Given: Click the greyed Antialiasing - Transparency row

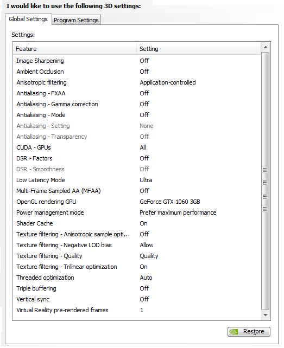Looking at the screenshot, I should pos(136,137).
